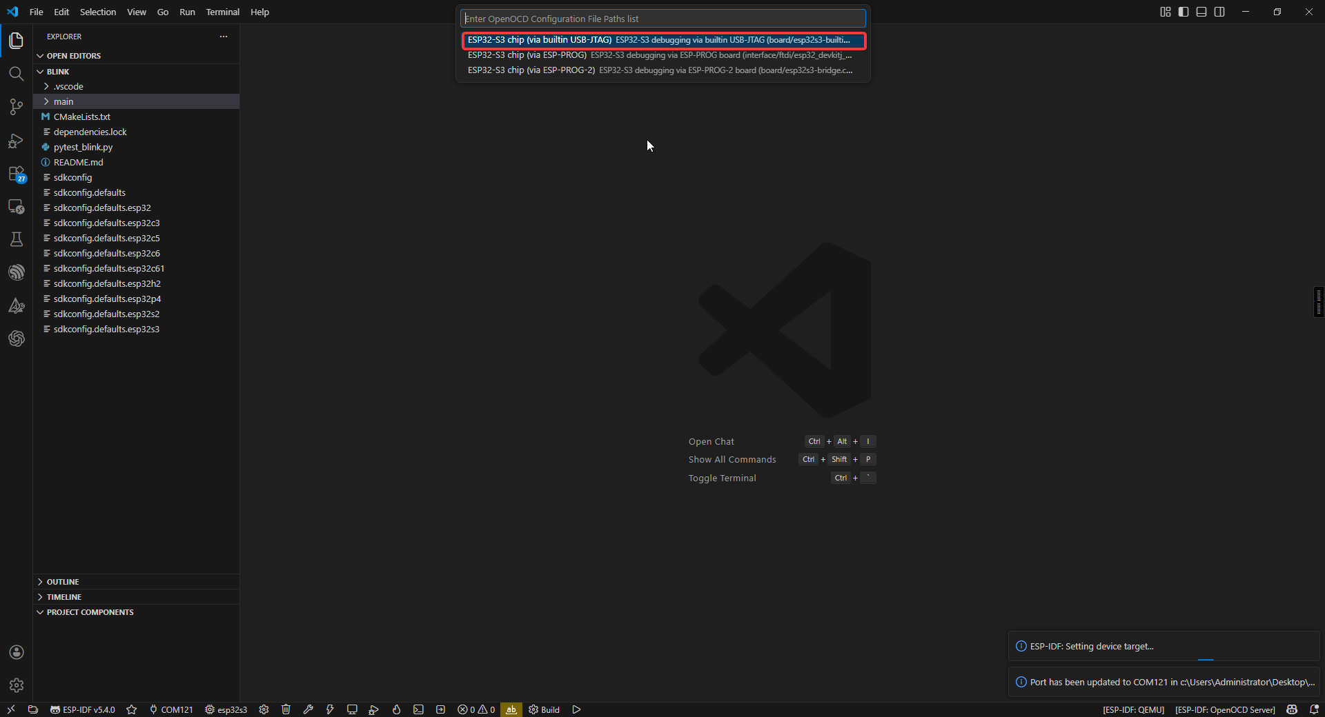This screenshot has height=717, width=1325.
Task: Click the play Run icon in status bar
Action: [576, 709]
